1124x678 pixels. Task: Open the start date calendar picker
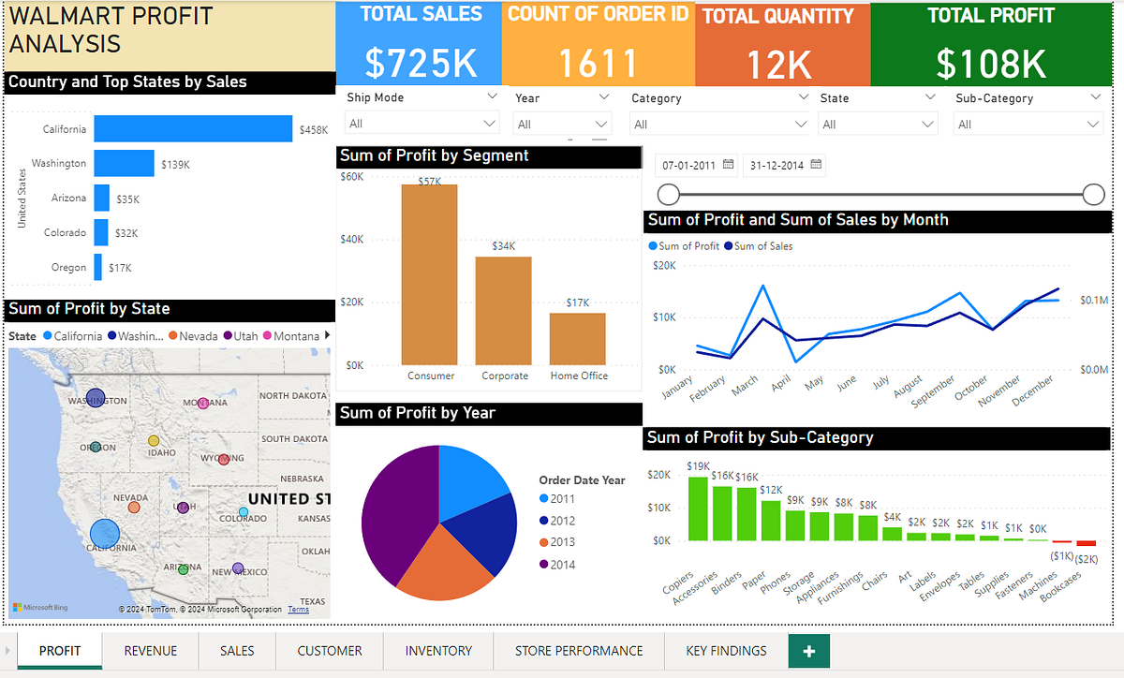tap(728, 165)
